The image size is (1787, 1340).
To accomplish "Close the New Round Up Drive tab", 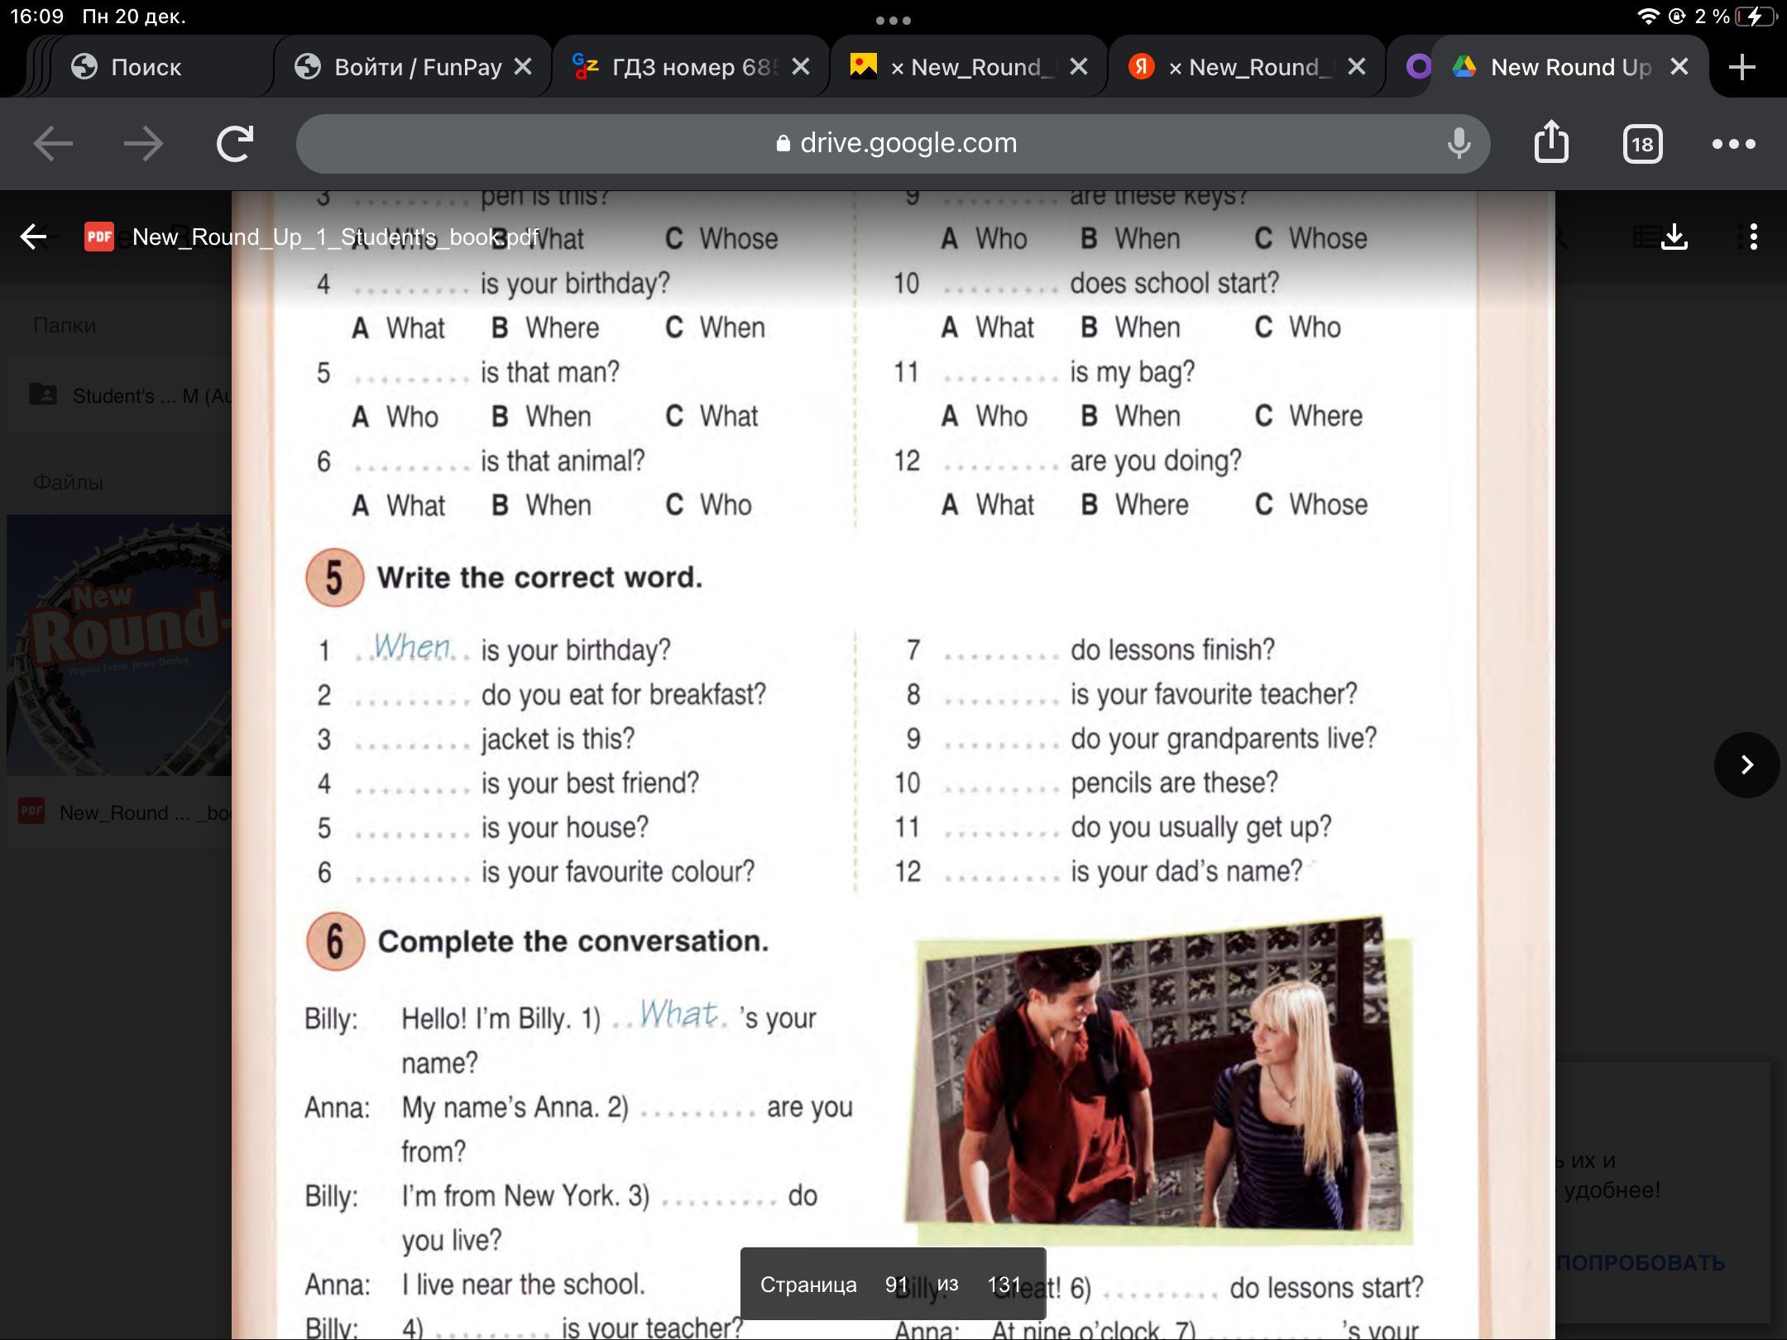I will tap(1679, 67).
